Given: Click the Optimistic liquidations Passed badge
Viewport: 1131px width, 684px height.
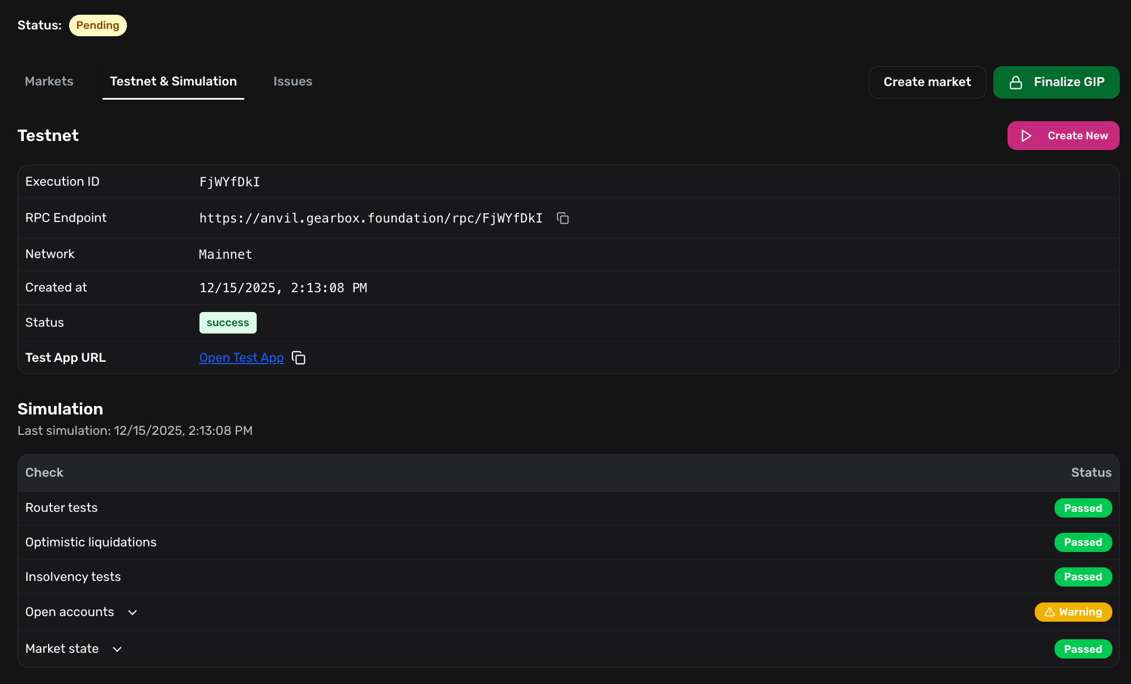Looking at the screenshot, I should click(1083, 542).
